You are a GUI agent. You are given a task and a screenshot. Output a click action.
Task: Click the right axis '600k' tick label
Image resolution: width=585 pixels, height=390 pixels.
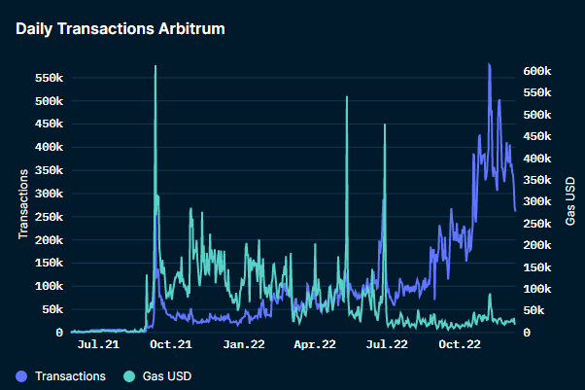(x=537, y=71)
